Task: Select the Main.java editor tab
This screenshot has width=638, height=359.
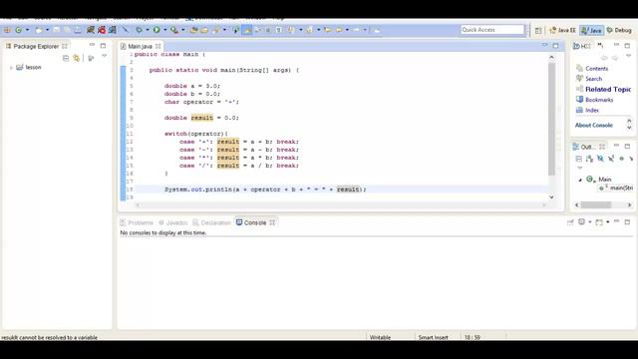Action: point(140,47)
